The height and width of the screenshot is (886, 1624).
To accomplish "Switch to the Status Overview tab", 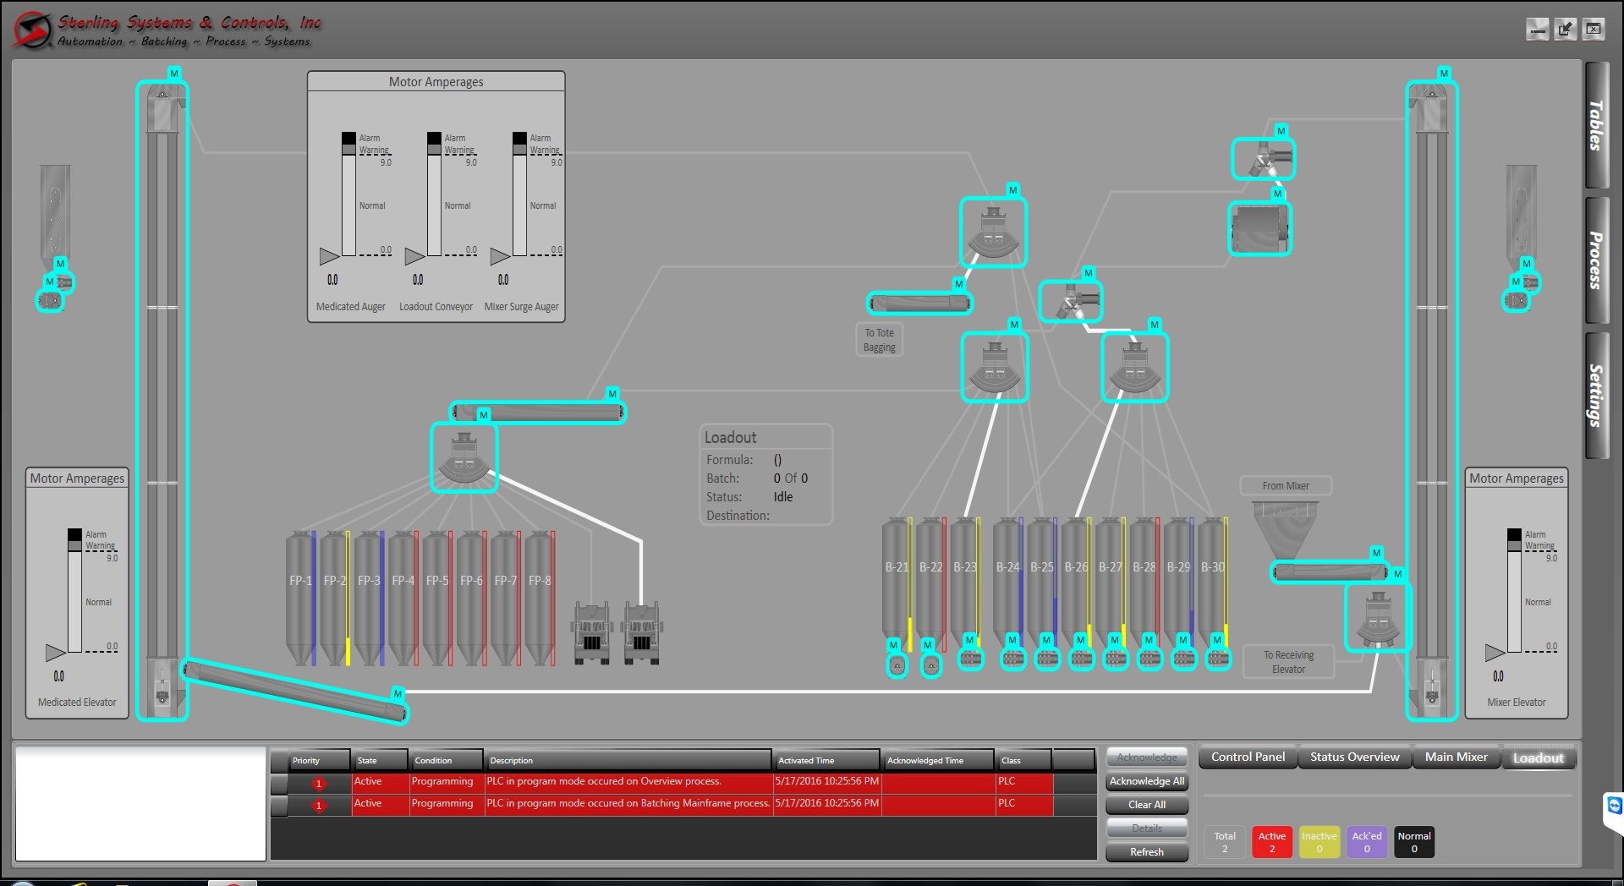I will pos(1354,757).
